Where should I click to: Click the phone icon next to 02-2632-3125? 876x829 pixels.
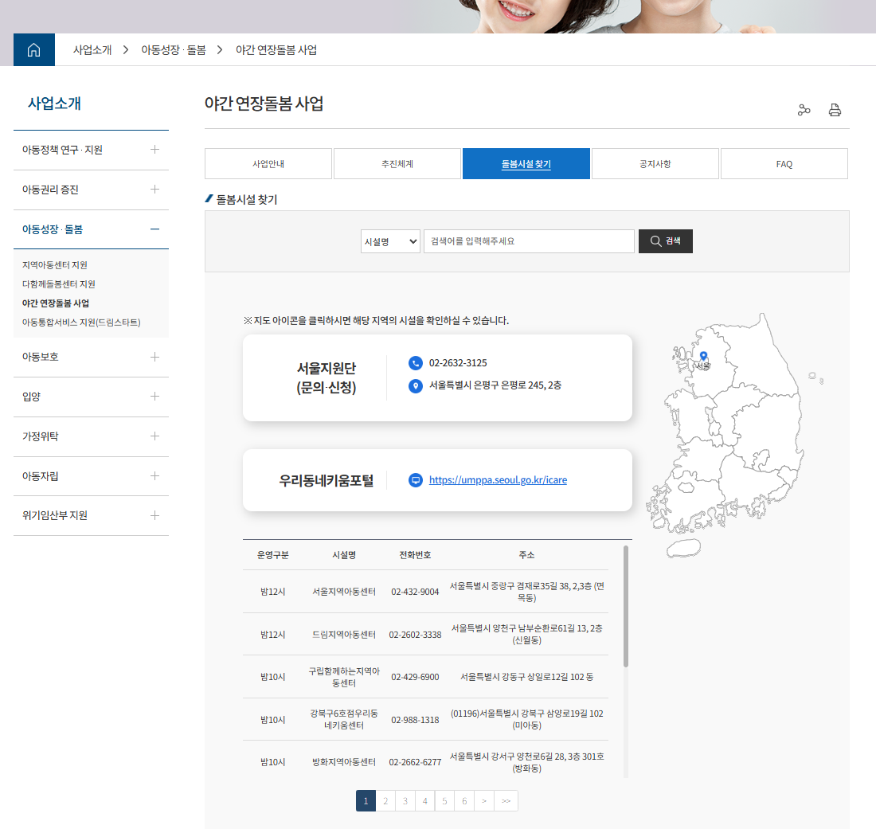coord(415,362)
